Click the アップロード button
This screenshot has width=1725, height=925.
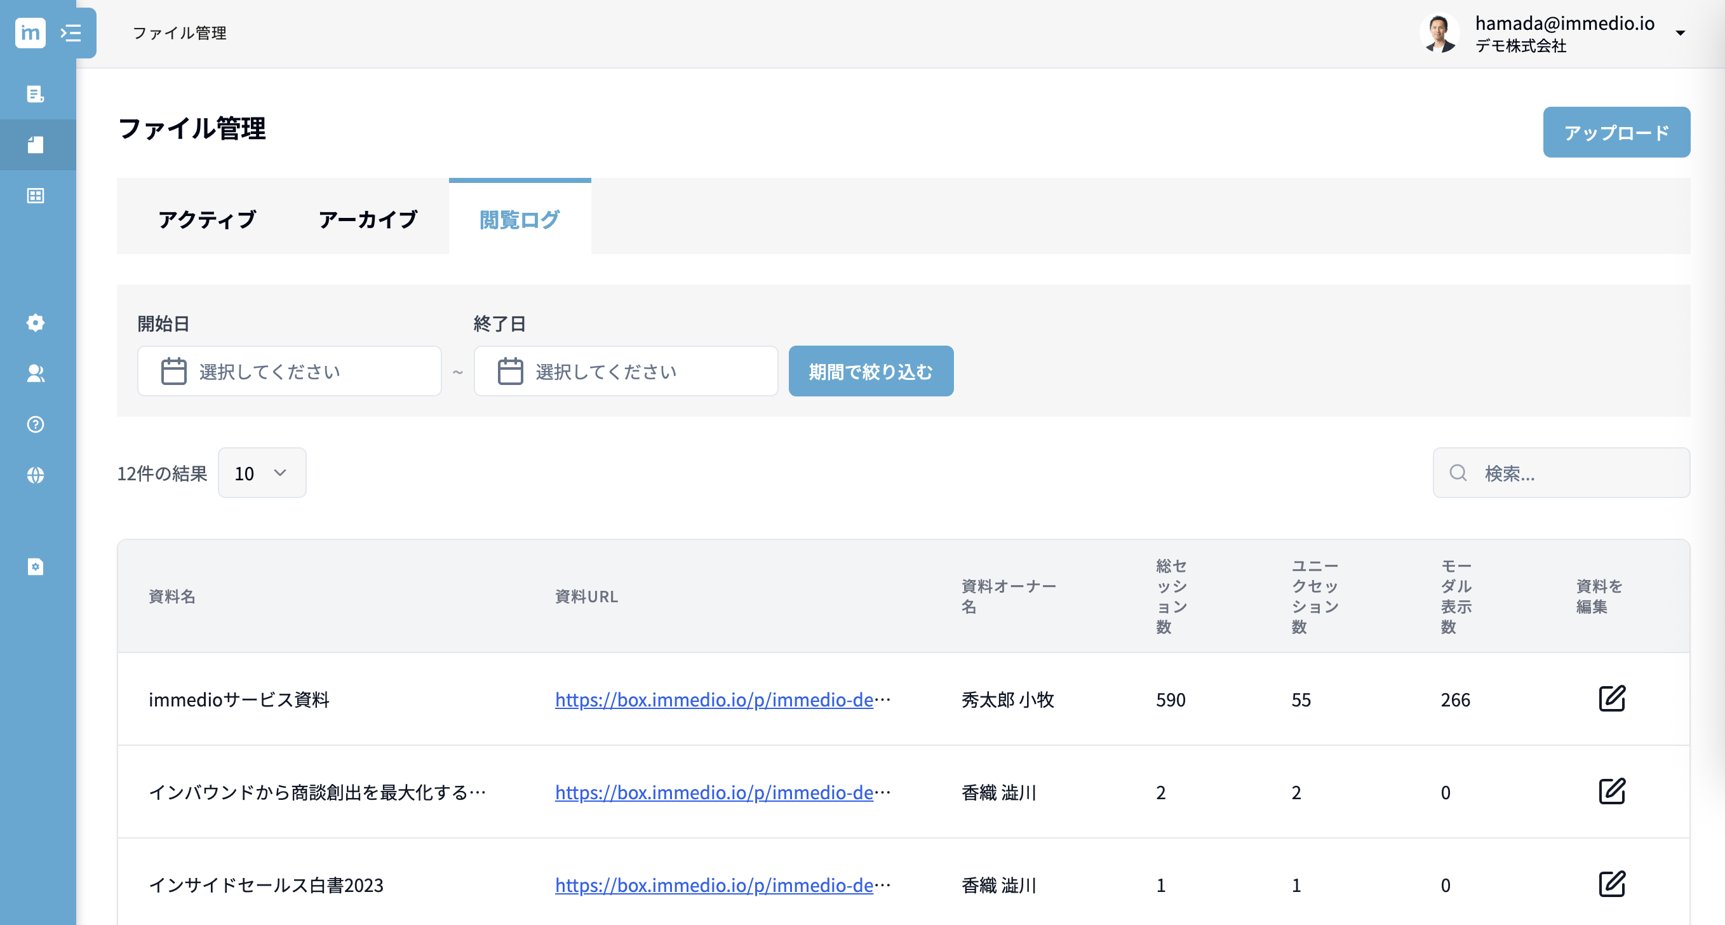click(1616, 133)
